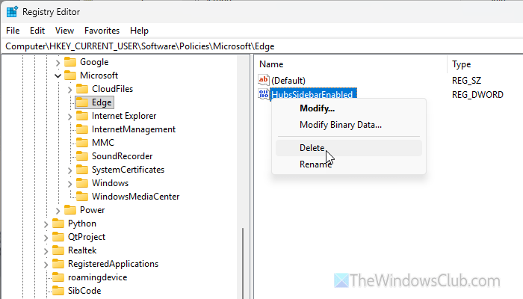The image size is (523, 299).
Task: Click the REG_DWORD type cell
Action: click(x=477, y=95)
